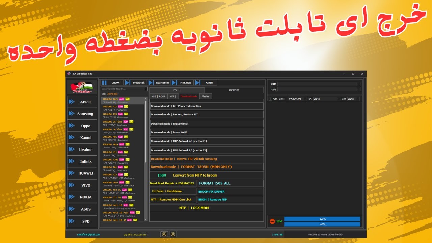Run FRP Android 5,6 method 2
This screenshot has height=243, width=432.
pos(207,150)
